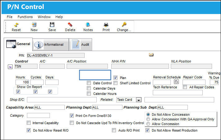The height and width of the screenshot is (140, 221).
Task: Click the Days input field
Action: (x=52, y=82)
